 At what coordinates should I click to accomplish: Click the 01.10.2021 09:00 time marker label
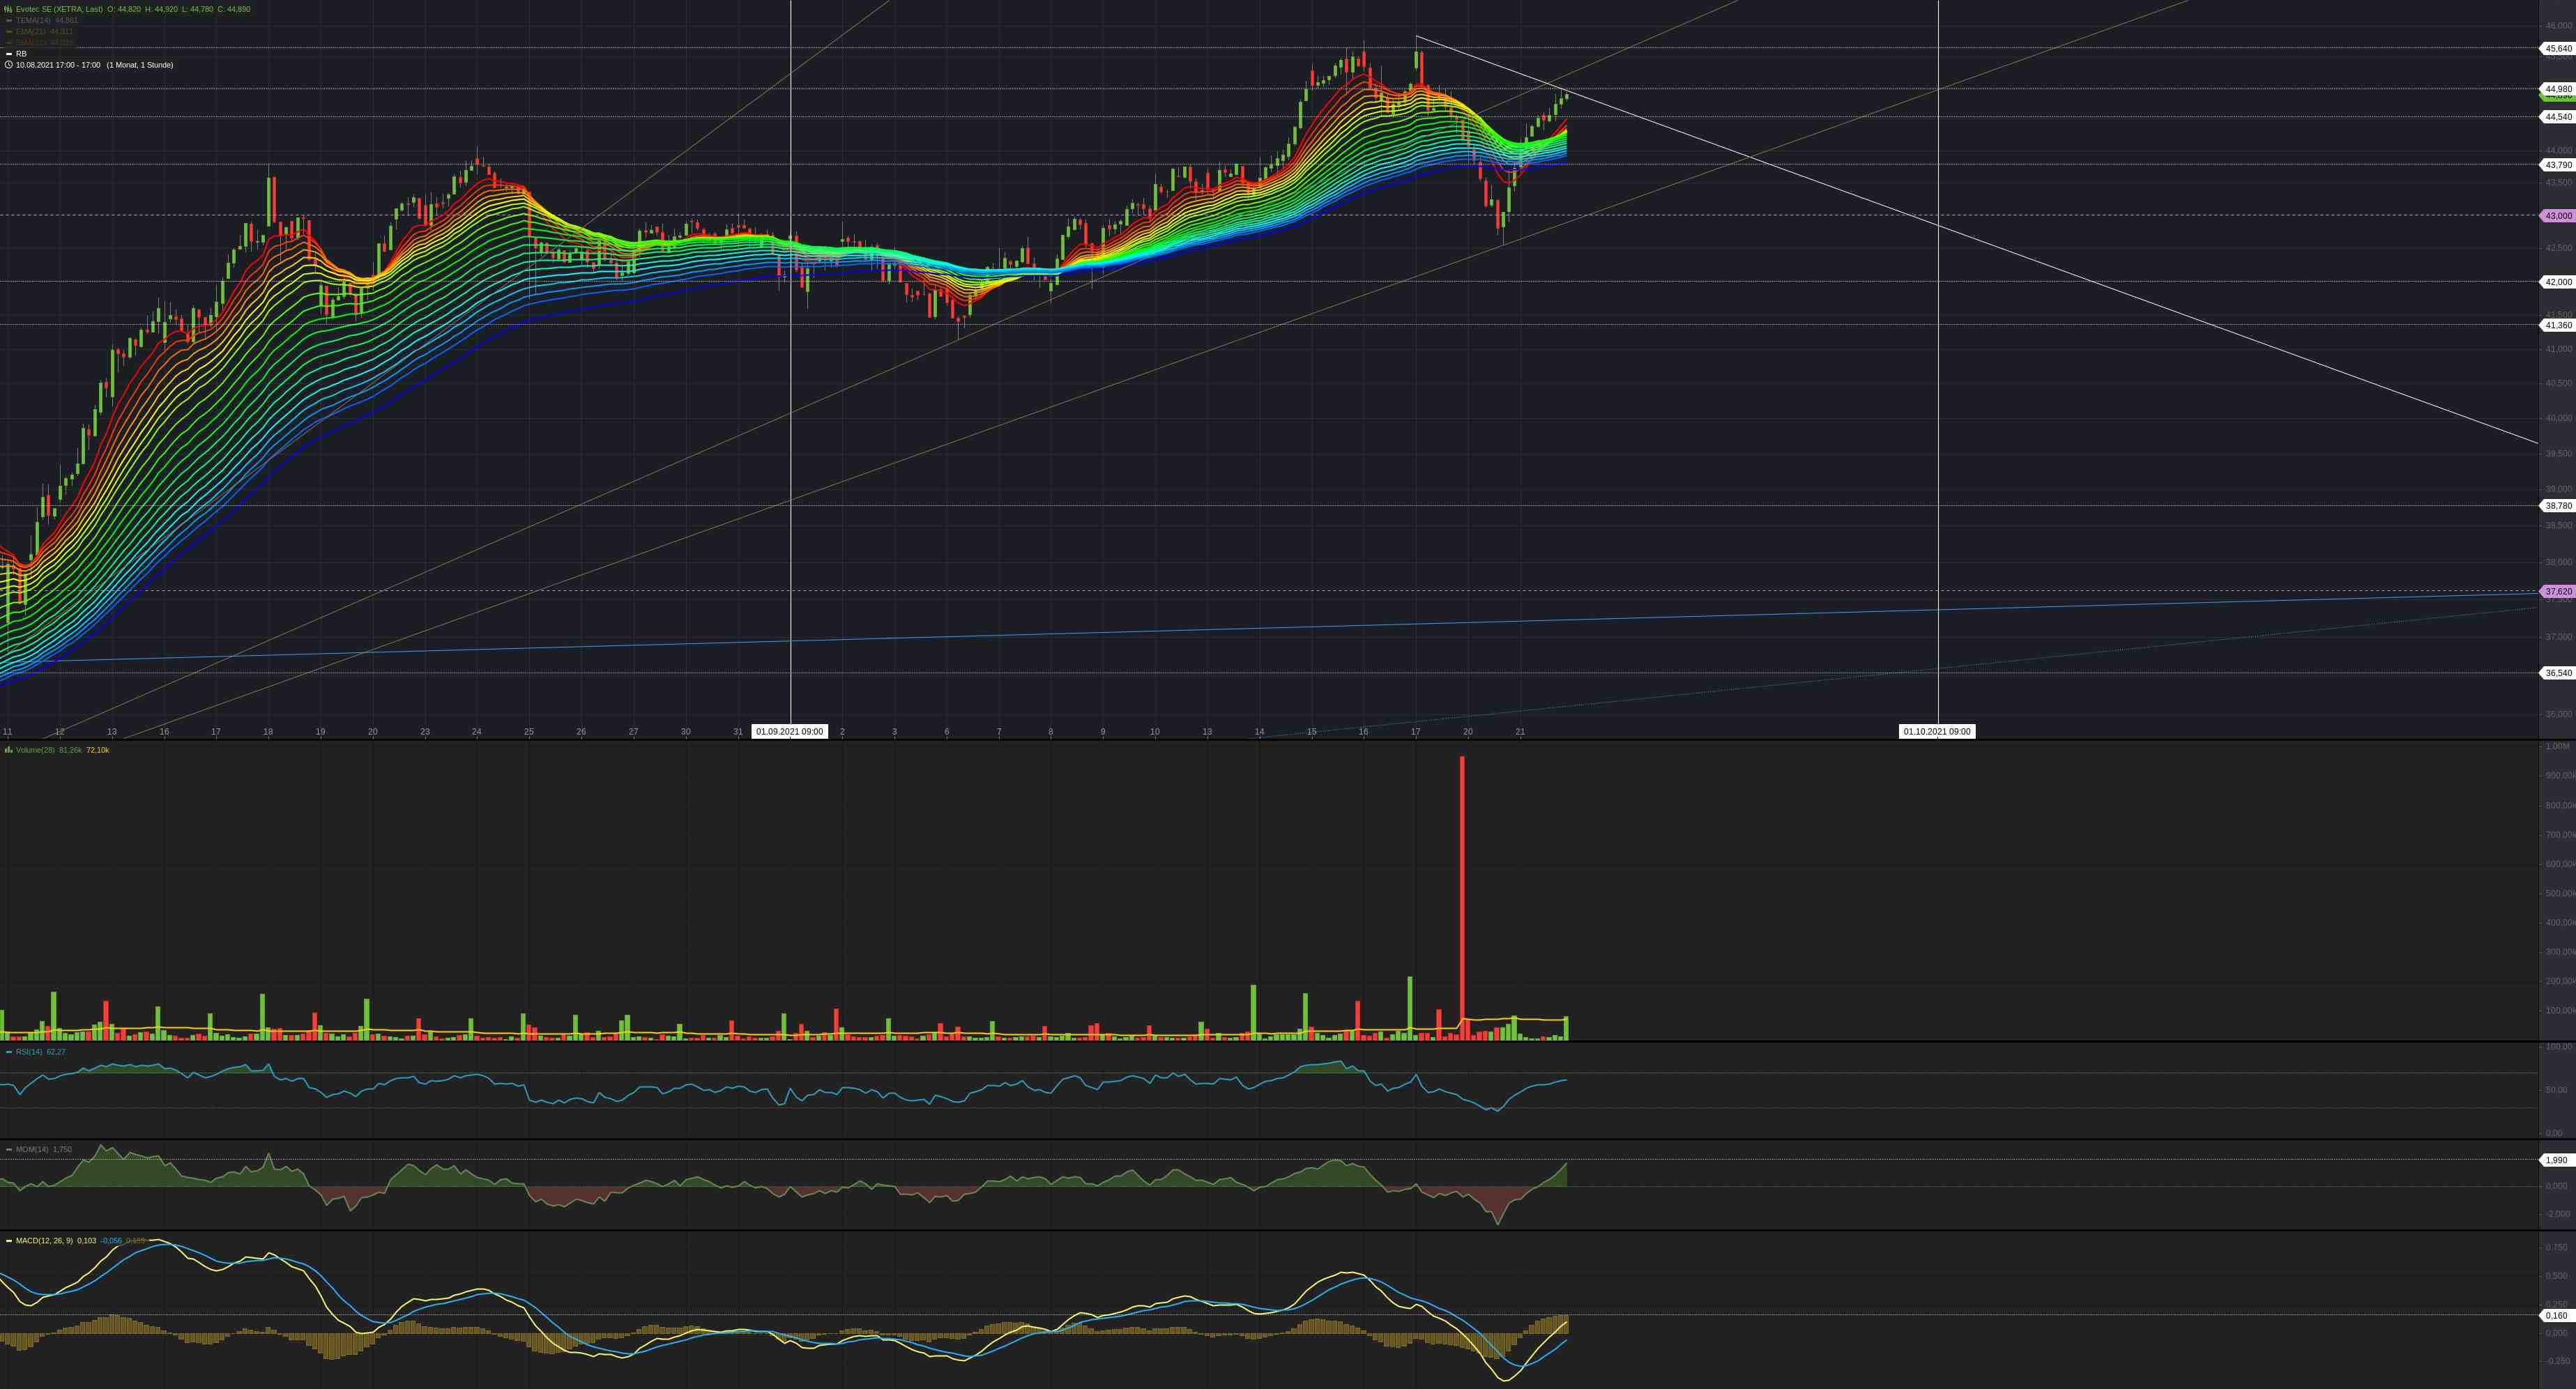click(1937, 732)
